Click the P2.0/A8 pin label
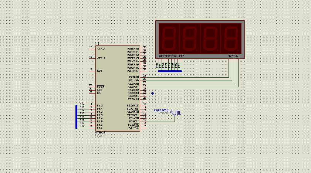 [134, 77]
